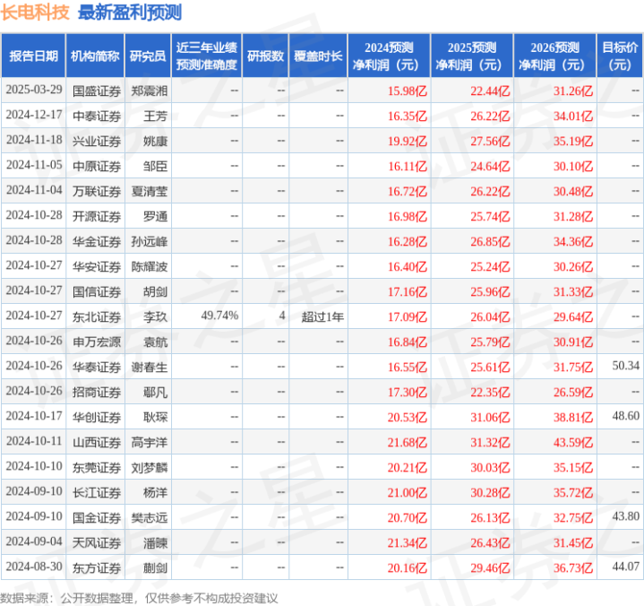
Task: Click 东北证券 institution cell
Action: [x=97, y=317]
